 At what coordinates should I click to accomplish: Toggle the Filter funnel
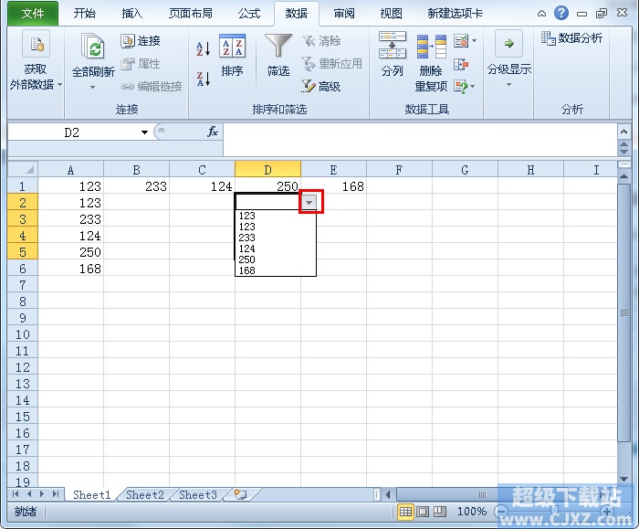tap(278, 46)
